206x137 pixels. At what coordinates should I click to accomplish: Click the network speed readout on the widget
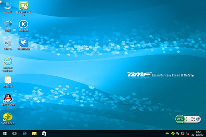(x=191, y=119)
